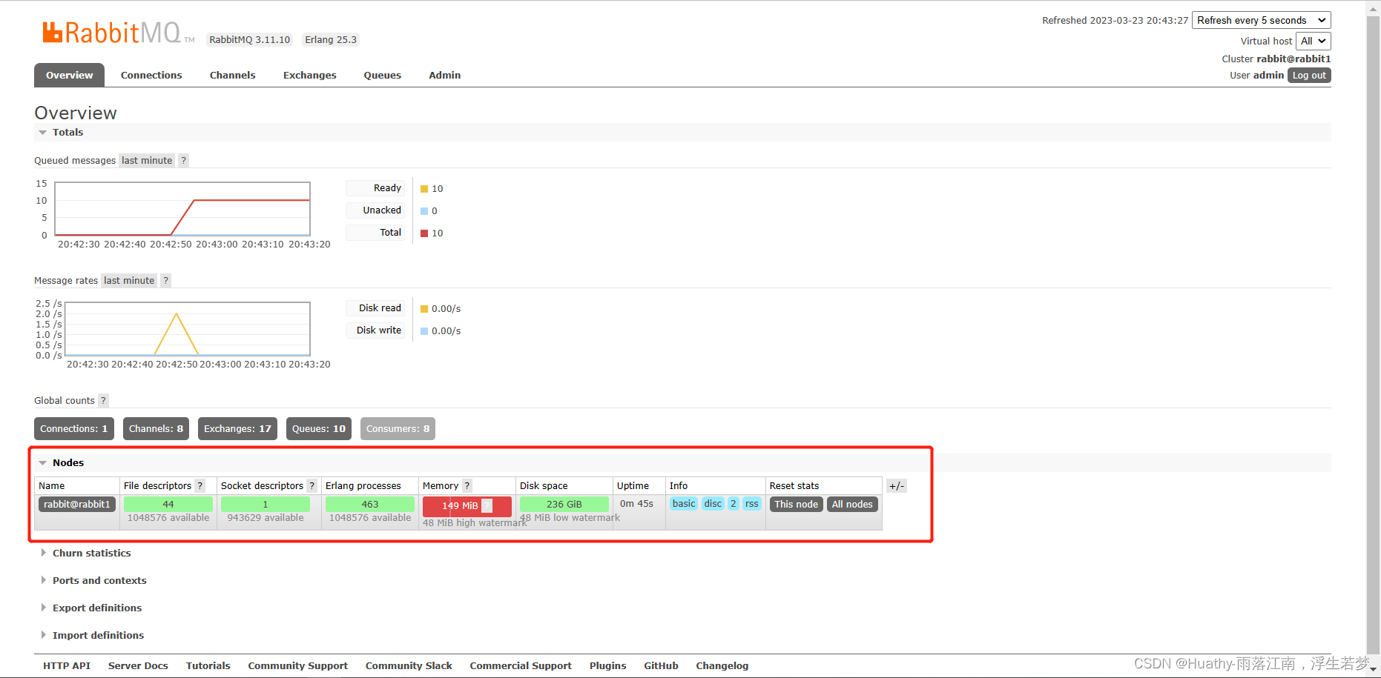Open the Server Docs link

tap(138, 666)
